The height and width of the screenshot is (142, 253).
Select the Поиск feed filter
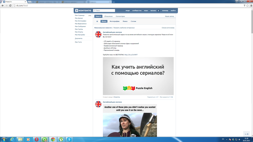(x=125, y=21)
